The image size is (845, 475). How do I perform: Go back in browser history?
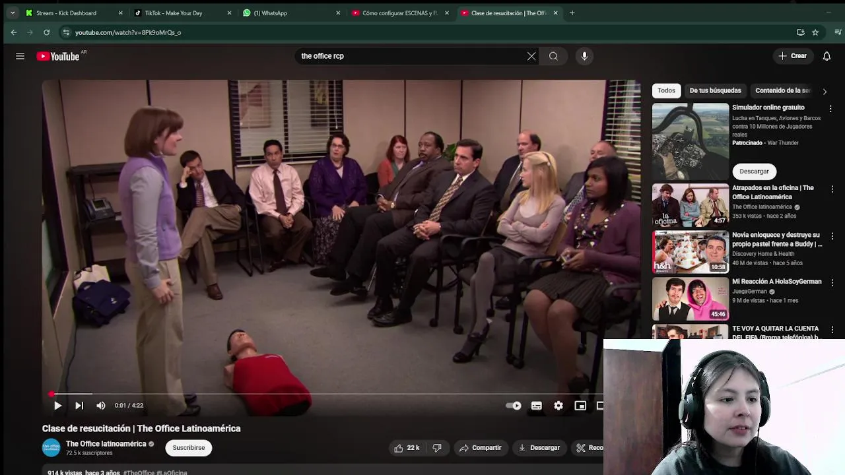[14, 32]
